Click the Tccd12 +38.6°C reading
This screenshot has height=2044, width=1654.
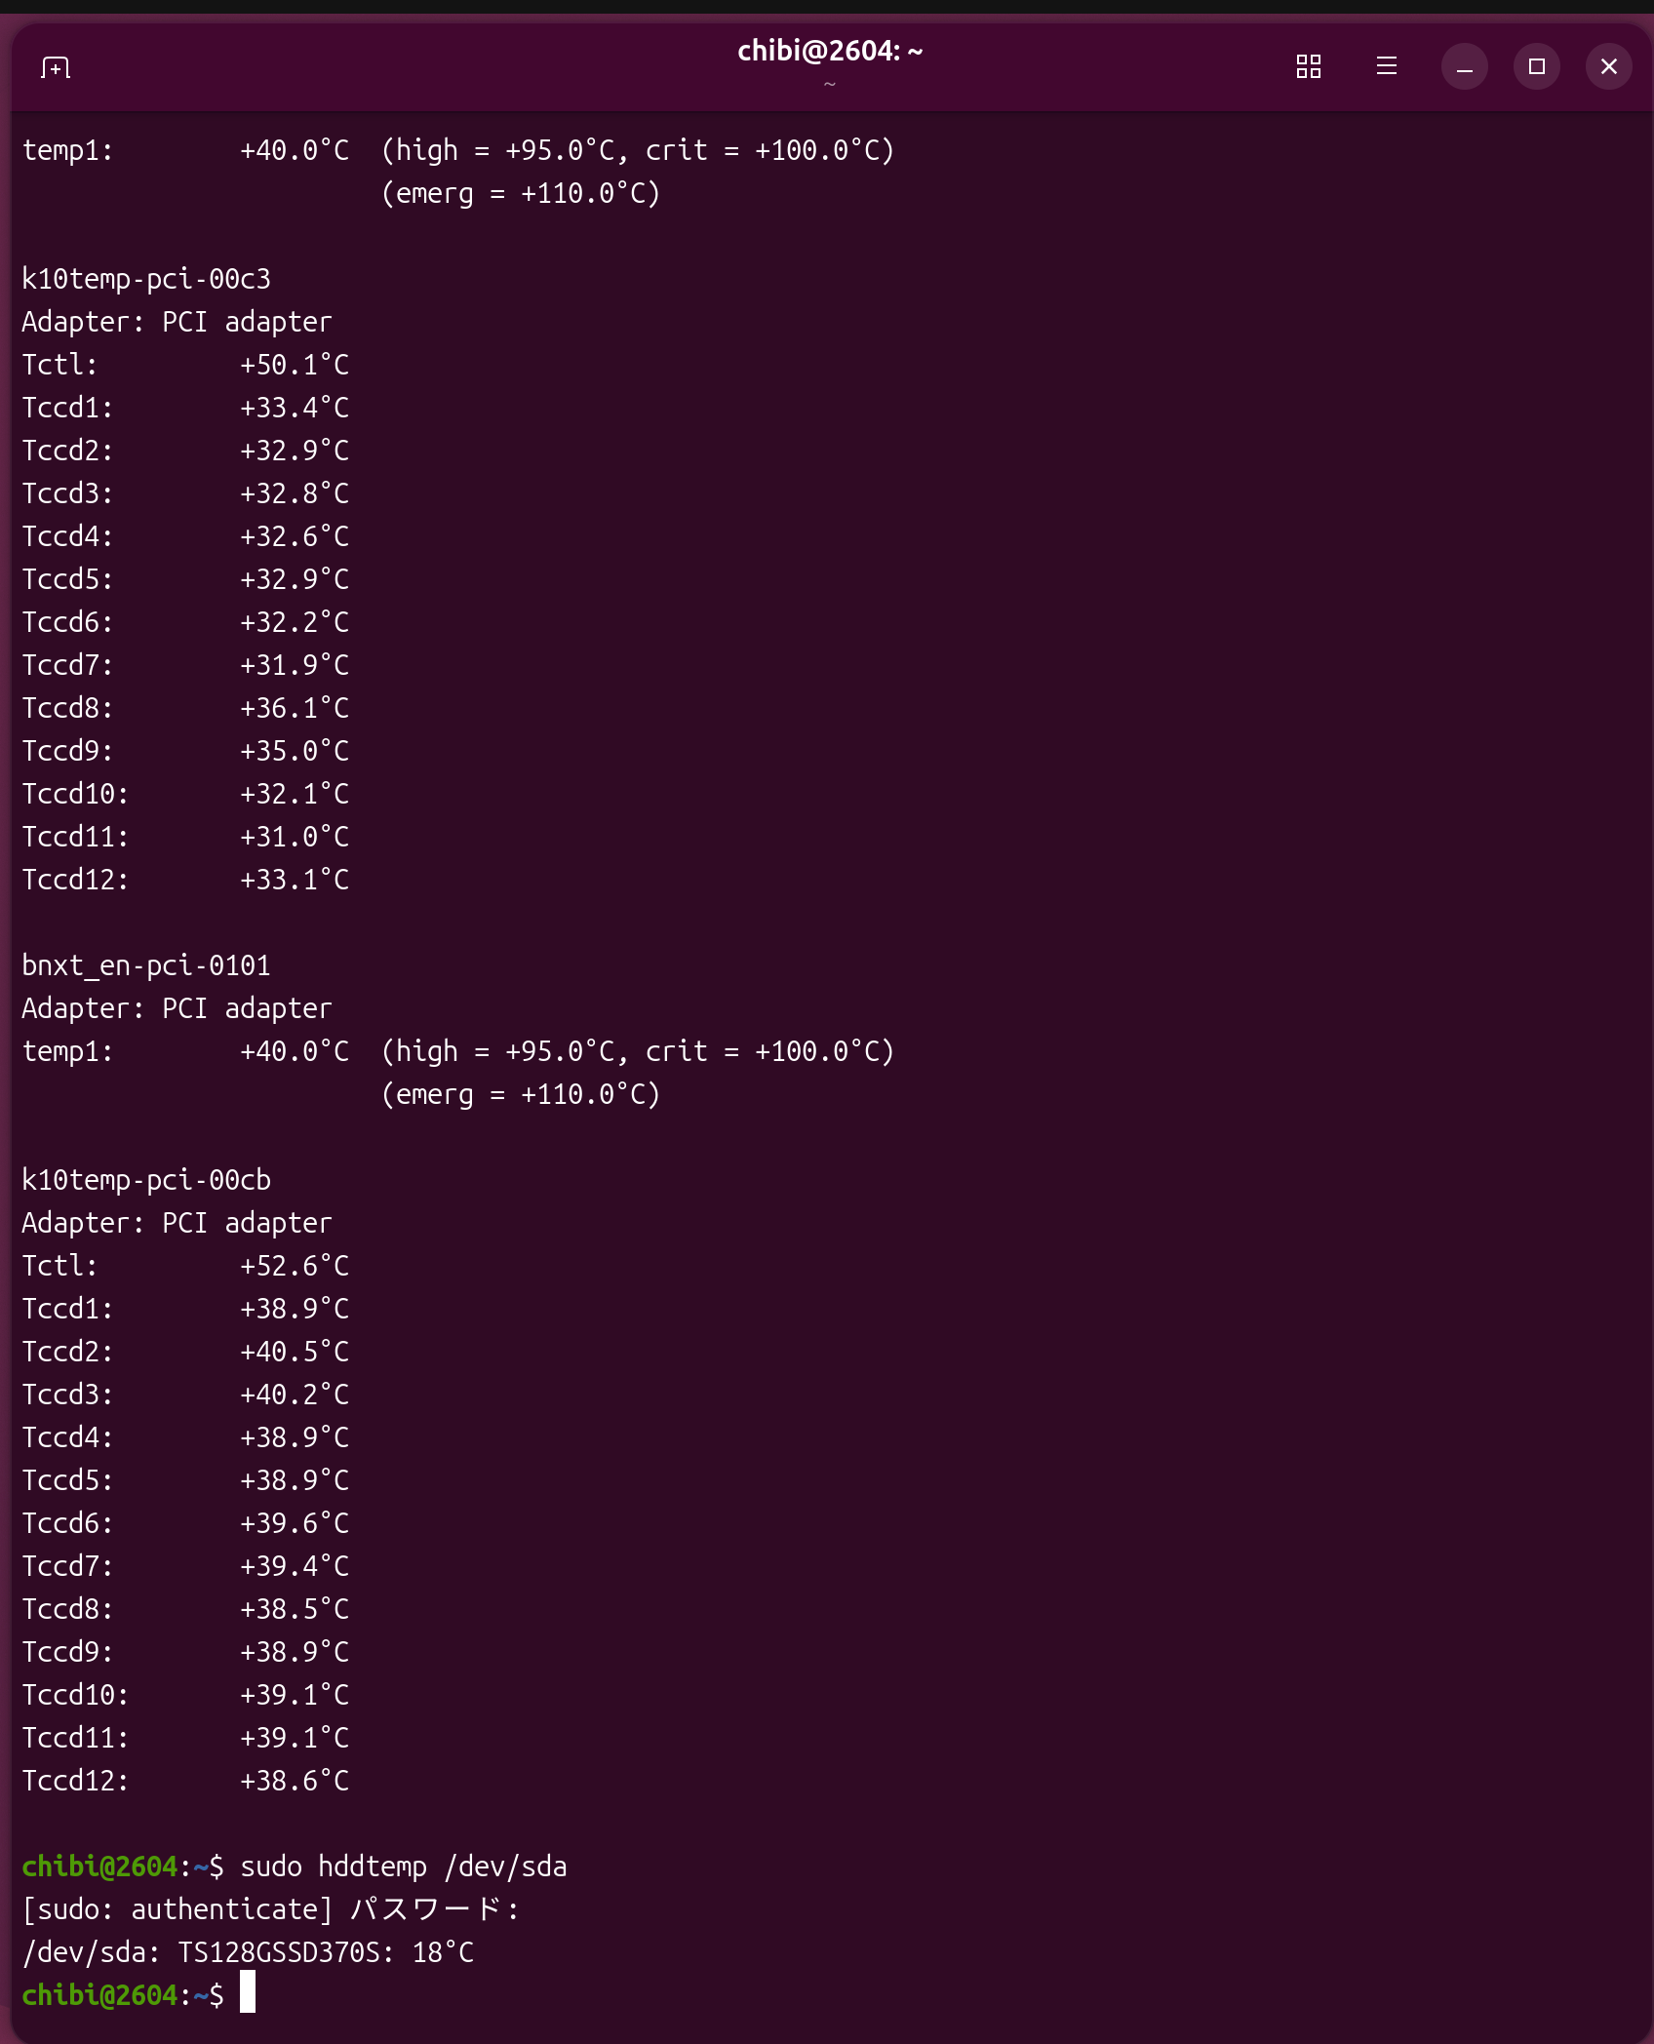(x=295, y=1781)
